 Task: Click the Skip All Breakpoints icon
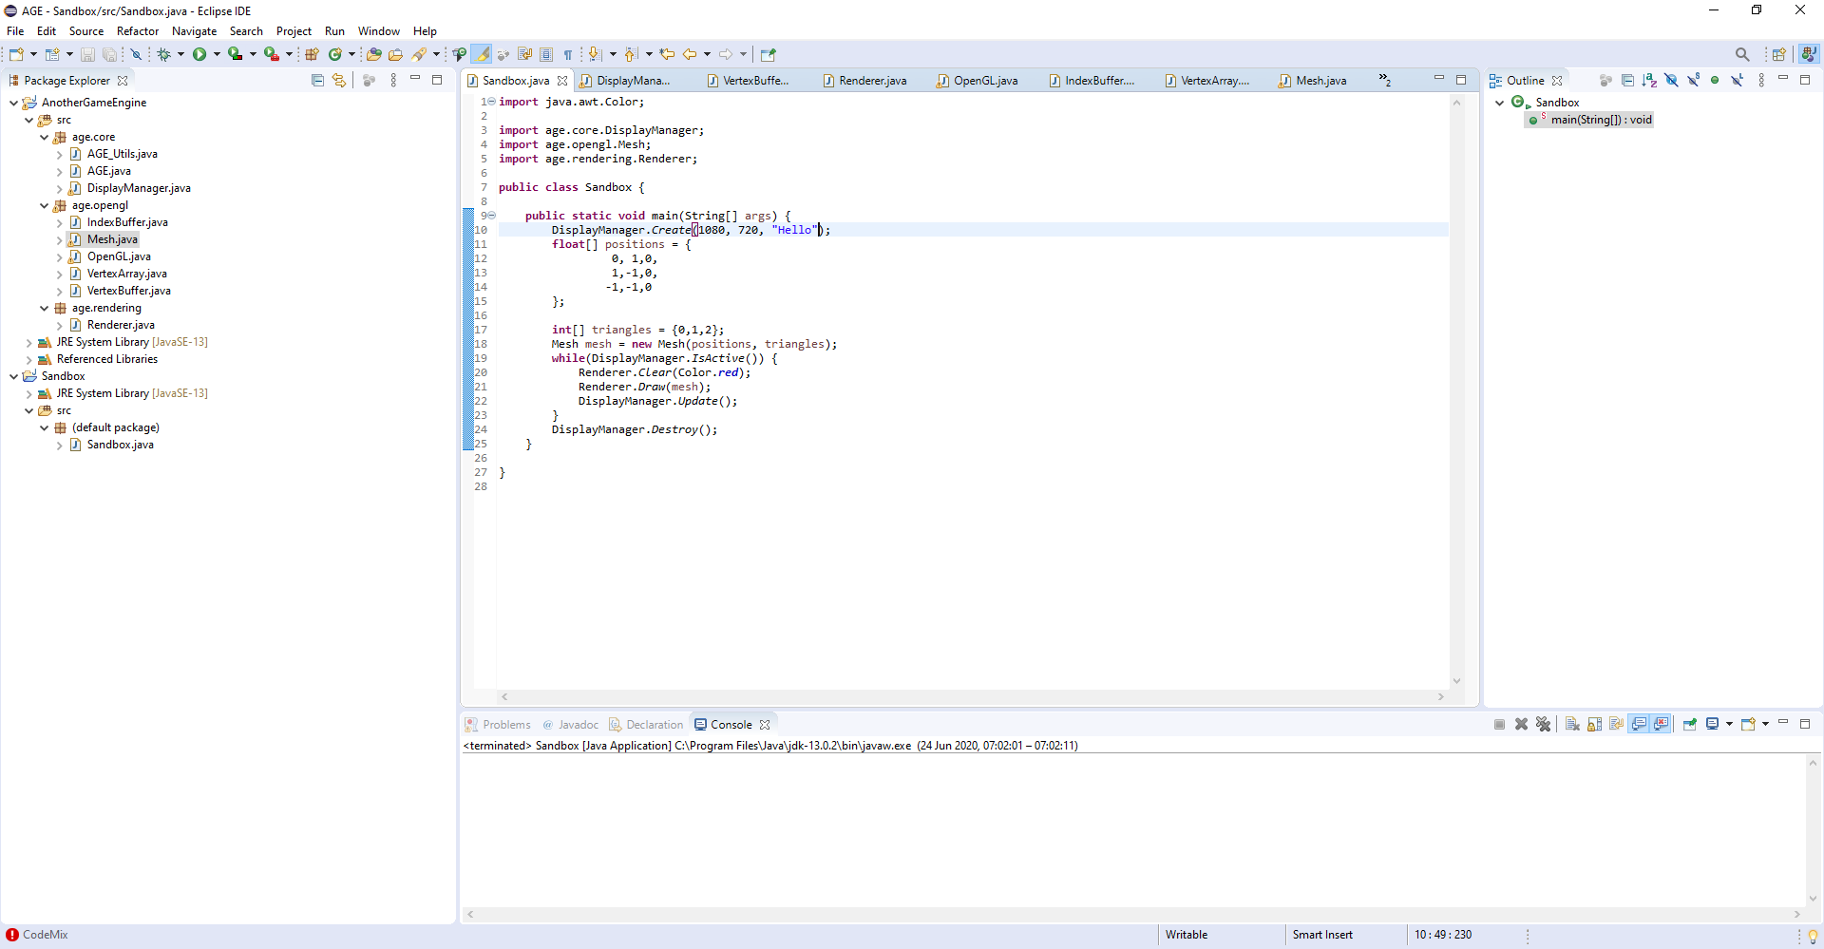pyautogui.click(x=136, y=54)
